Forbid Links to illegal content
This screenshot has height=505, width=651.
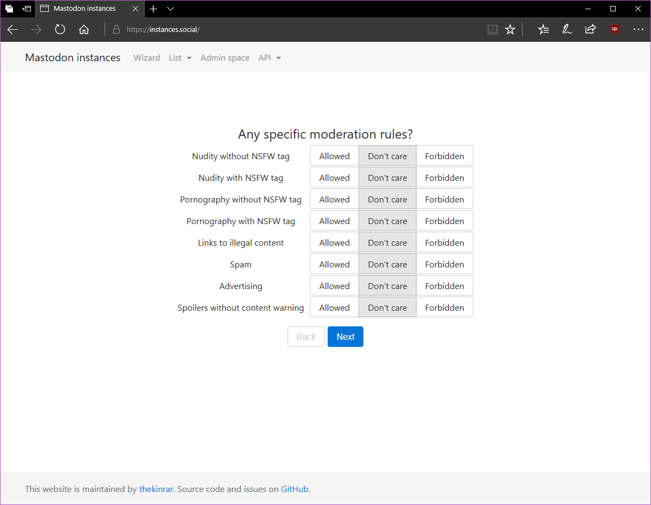tap(445, 242)
